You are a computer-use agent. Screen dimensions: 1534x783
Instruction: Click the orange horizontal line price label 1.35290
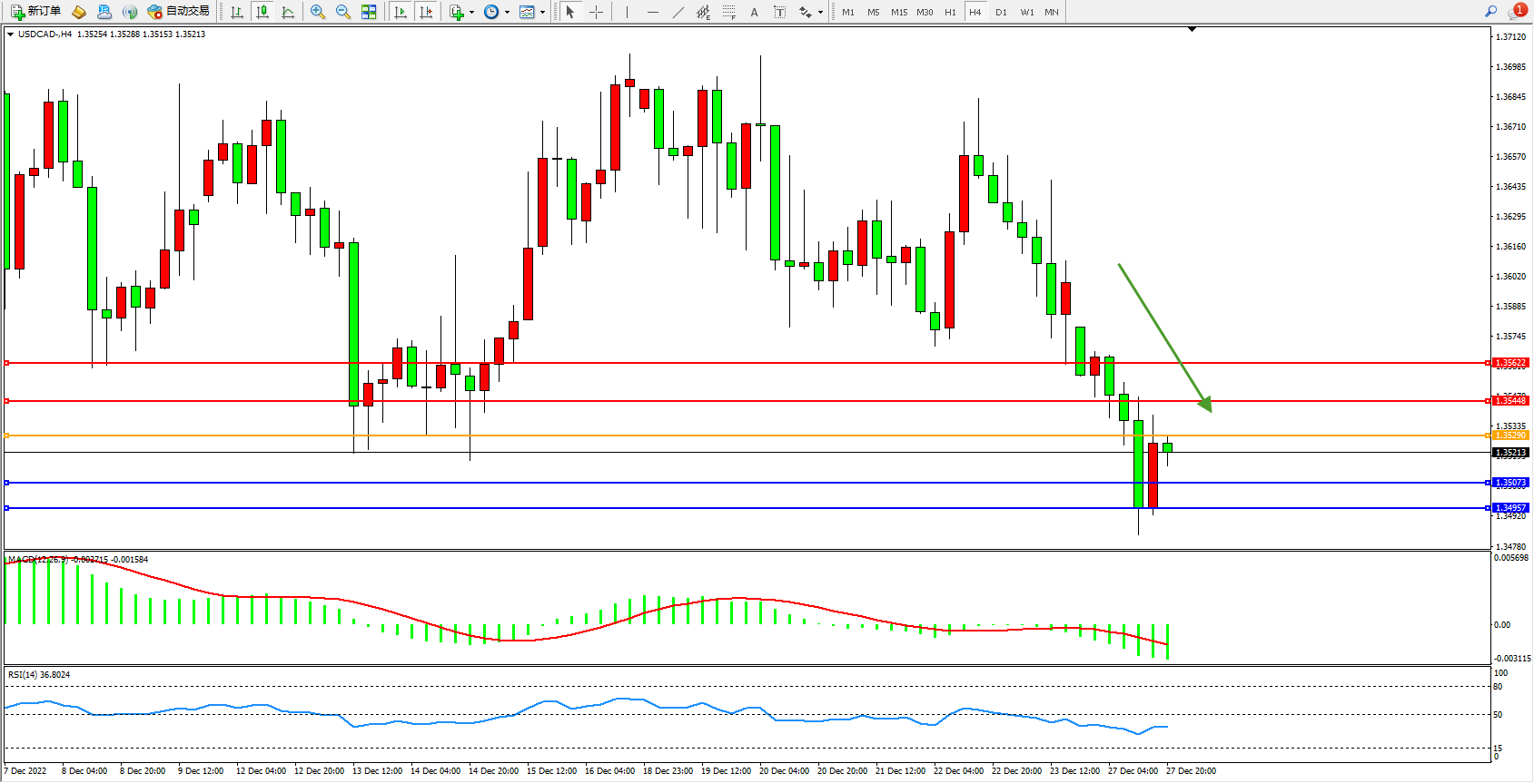[1511, 436]
